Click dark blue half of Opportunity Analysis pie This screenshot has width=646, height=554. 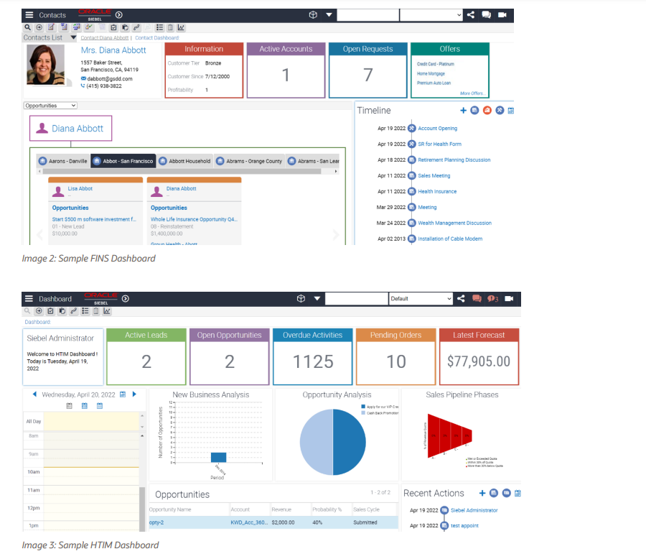pyautogui.click(x=350, y=442)
